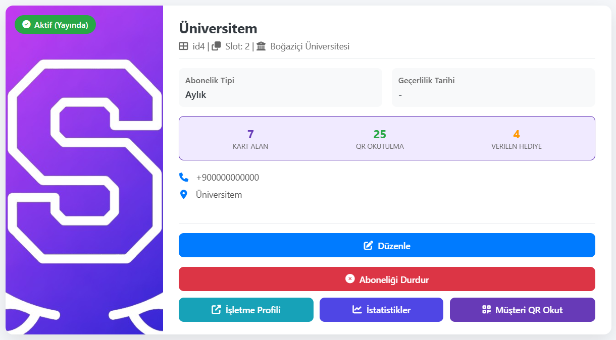This screenshot has height=340, width=616.
Task: Click the phone icon beside the number
Action: click(184, 178)
